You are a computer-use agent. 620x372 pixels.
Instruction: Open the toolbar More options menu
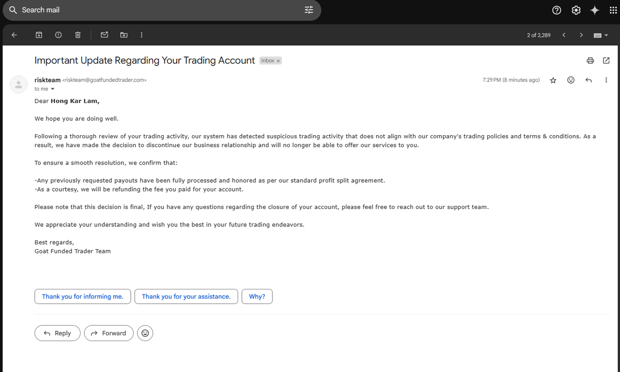pyautogui.click(x=142, y=35)
